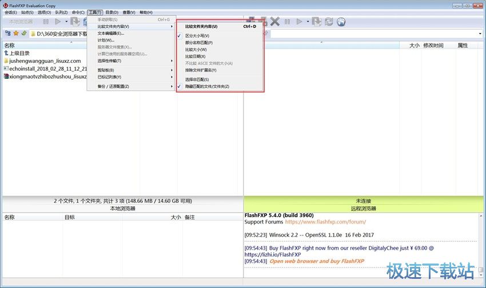The image size is (486, 288).
Task: Expand 备份 / 还原配置(Z) submenu
Action: [x=132, y=86]
